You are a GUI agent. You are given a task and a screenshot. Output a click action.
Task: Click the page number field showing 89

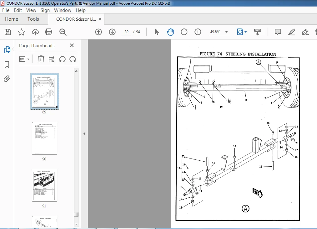(126, 32)
